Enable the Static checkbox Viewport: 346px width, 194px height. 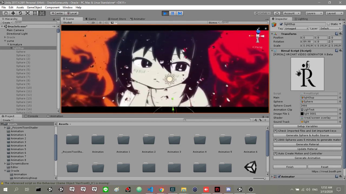click(x=328, y=24)
